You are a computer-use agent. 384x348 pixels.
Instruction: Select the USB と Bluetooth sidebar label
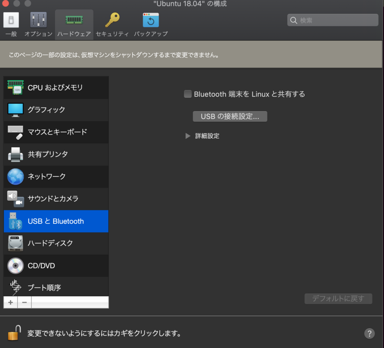click(x=56, y=221)
